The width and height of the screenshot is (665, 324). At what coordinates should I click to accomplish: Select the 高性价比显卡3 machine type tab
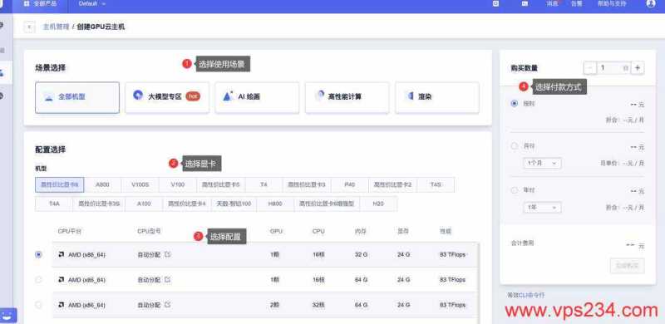307,185
